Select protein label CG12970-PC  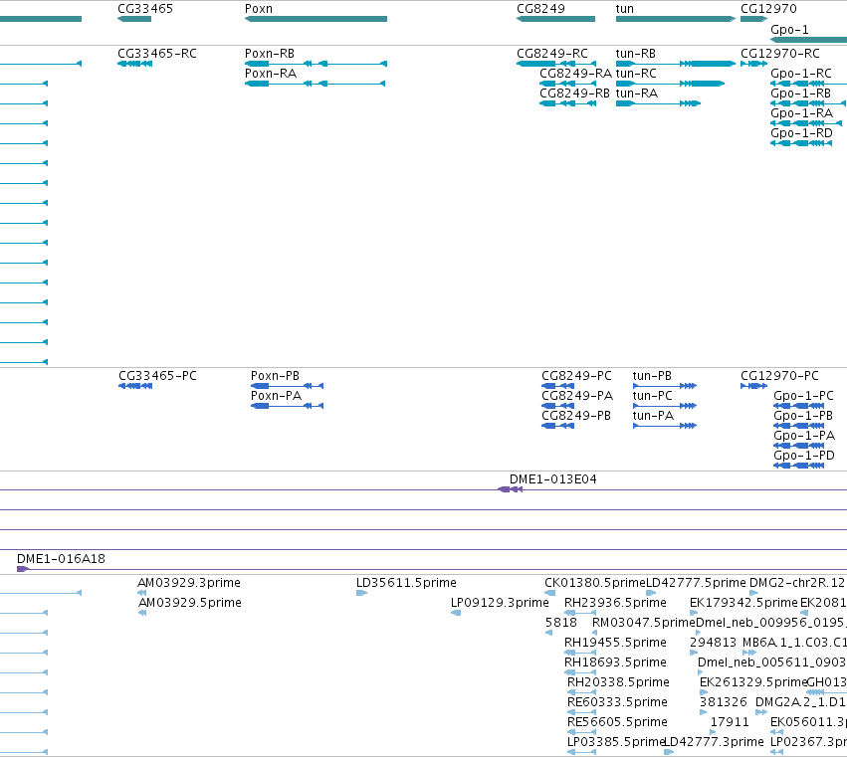[x=779, y=376]
